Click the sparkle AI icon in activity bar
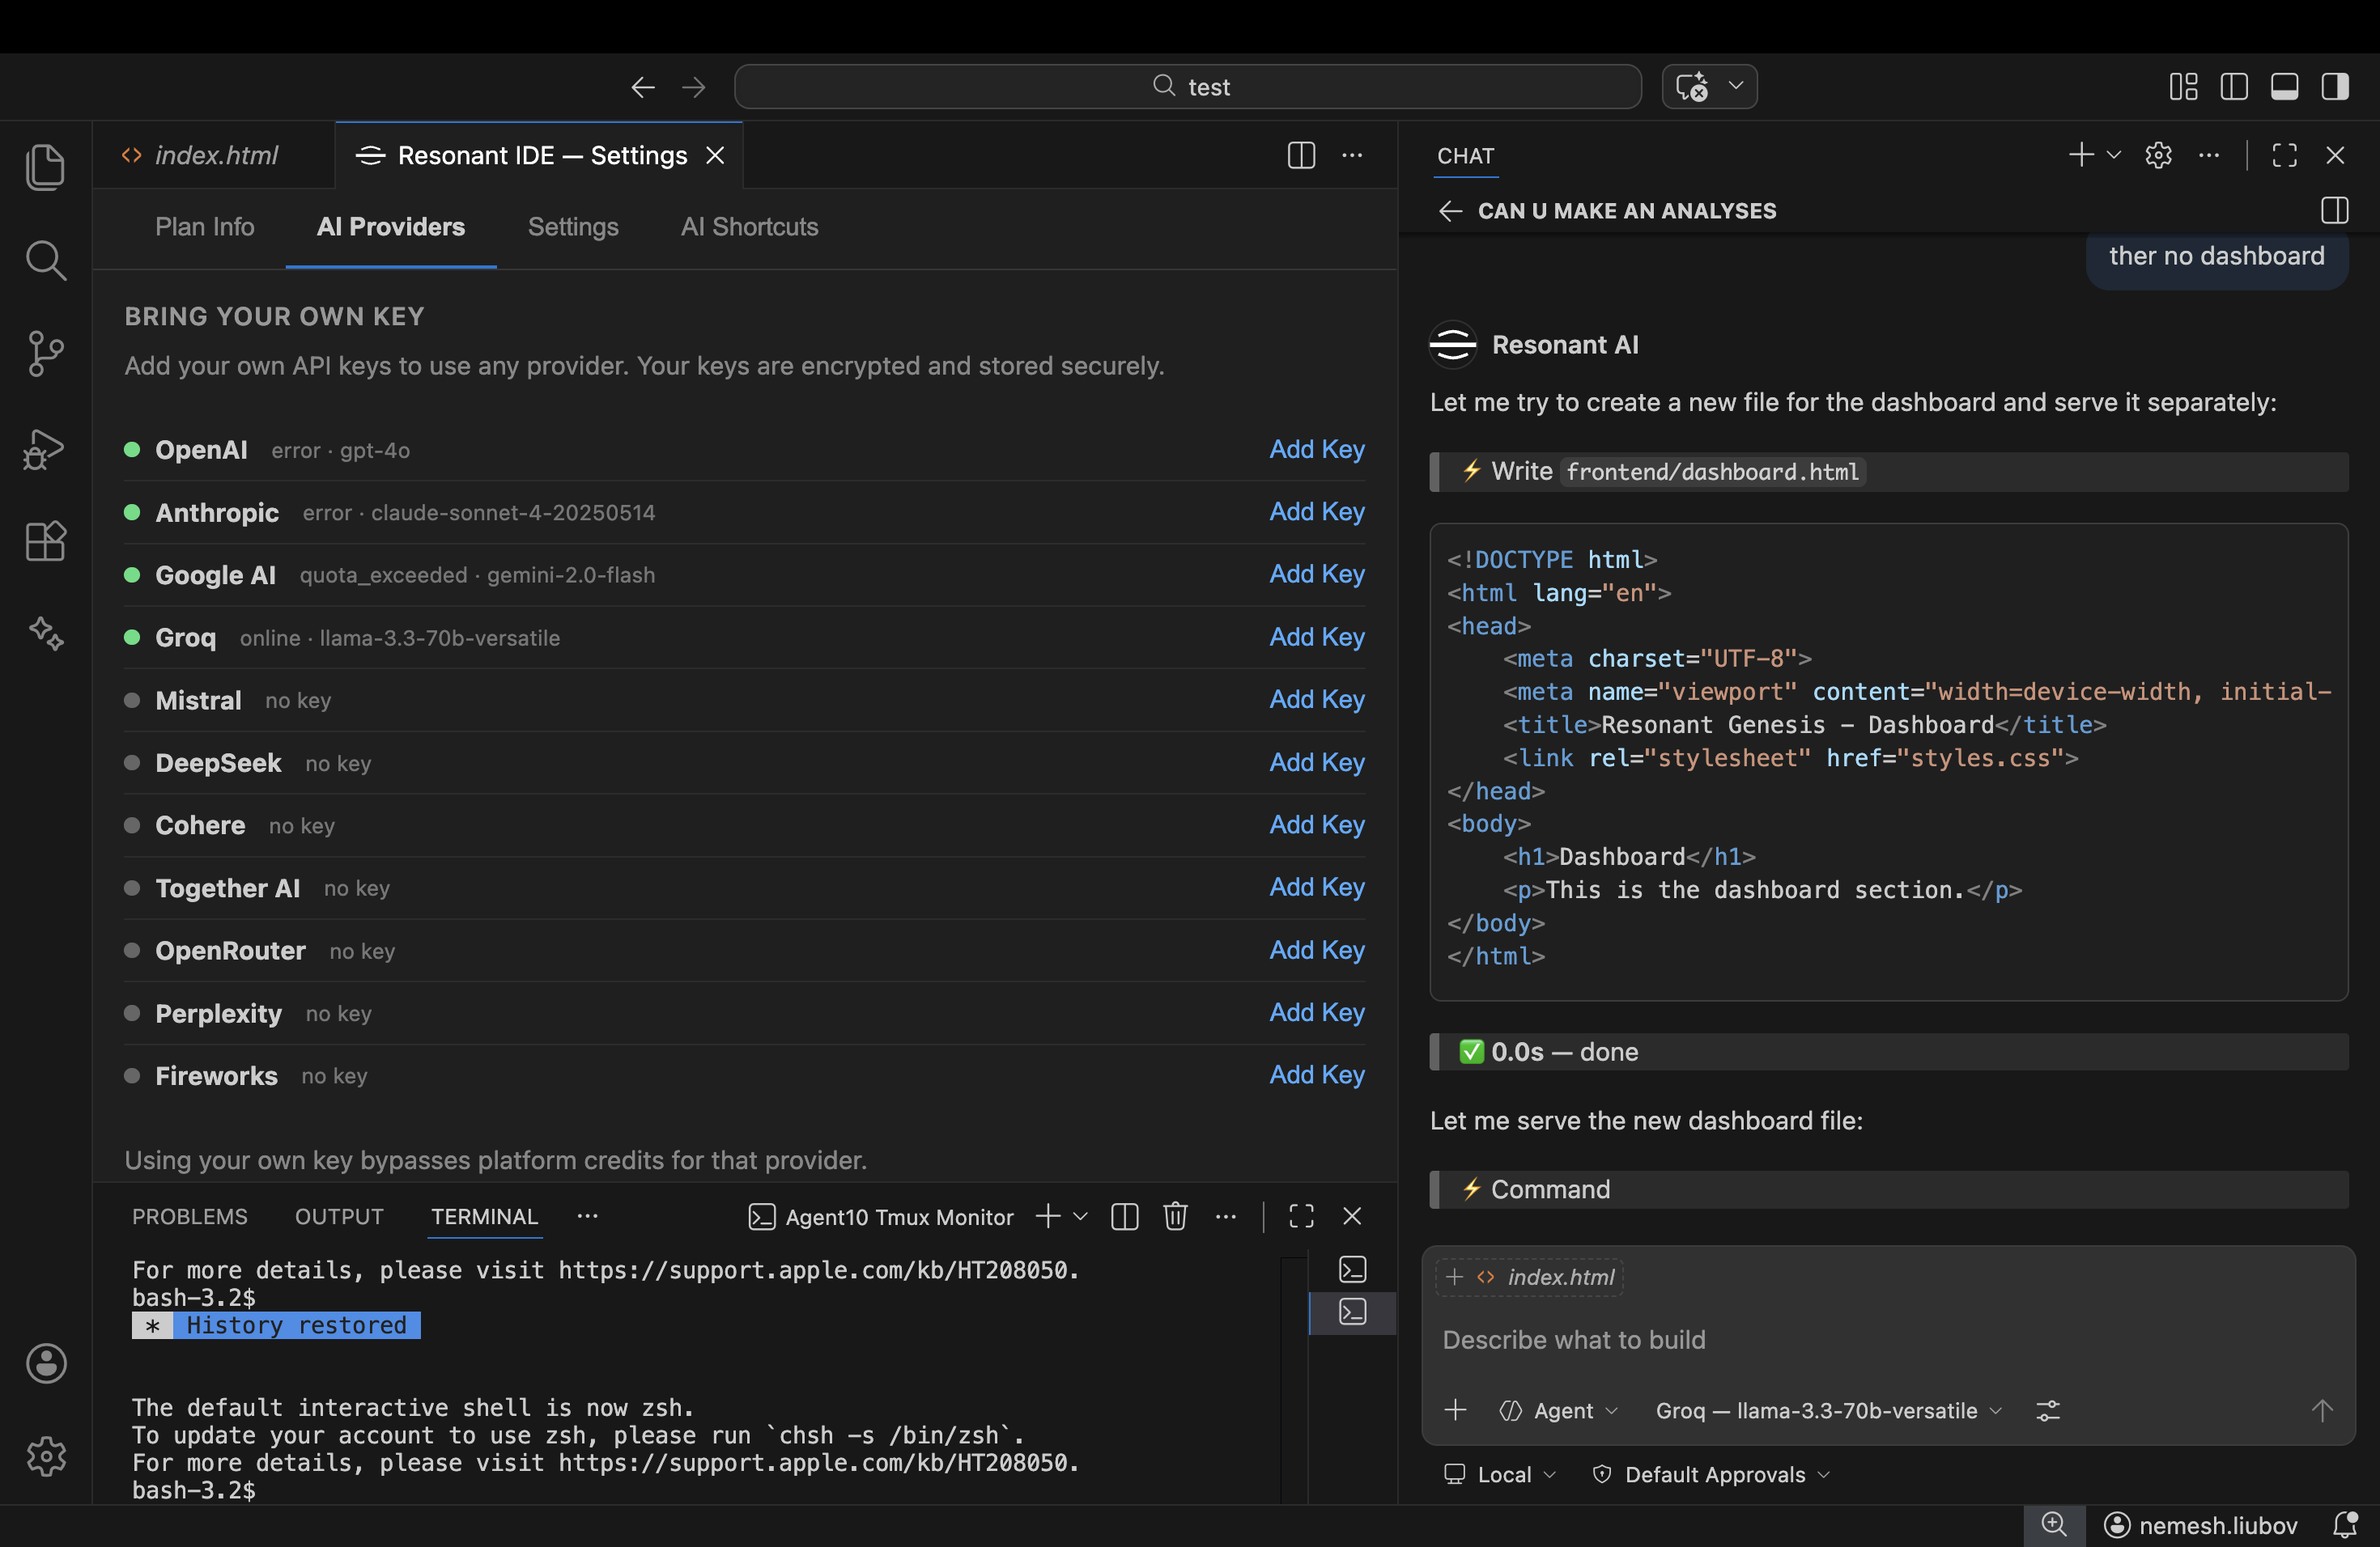The height and width of the screenshot is (1547, 2380). tap(45, 634)
